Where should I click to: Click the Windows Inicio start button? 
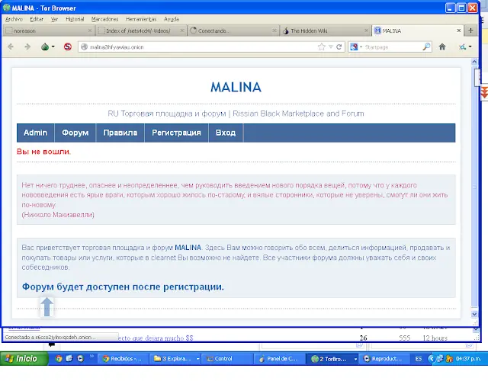pos(24,359)
